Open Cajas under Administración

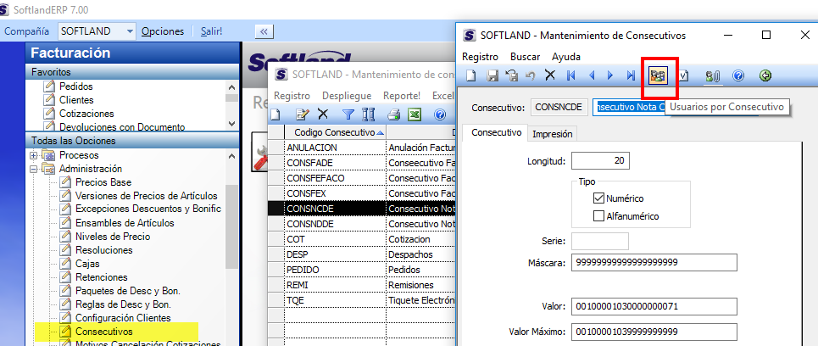tap(87, 264)
